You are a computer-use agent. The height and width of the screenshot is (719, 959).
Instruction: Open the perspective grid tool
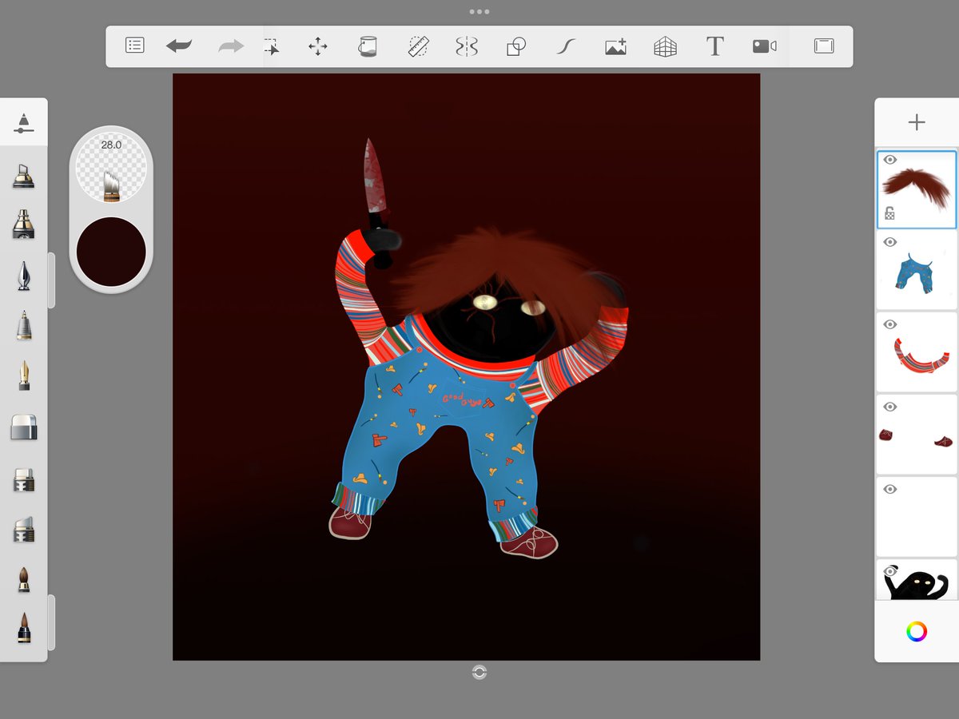(665, 46)
